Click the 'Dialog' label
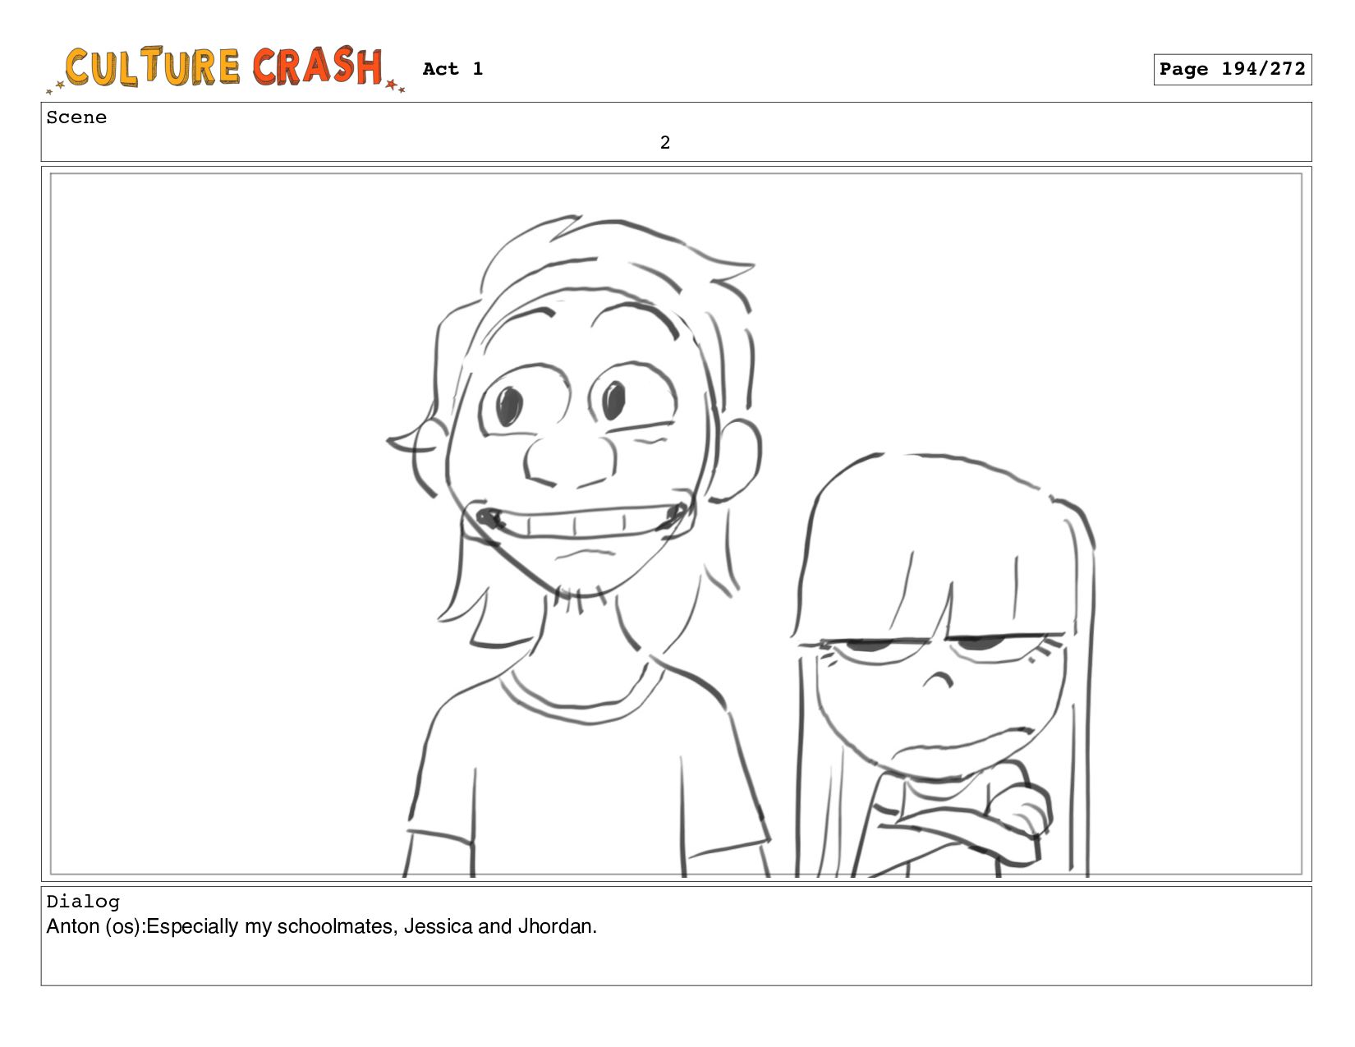Viewport: 1355px width, 1047px height. [x=83, y=902]
